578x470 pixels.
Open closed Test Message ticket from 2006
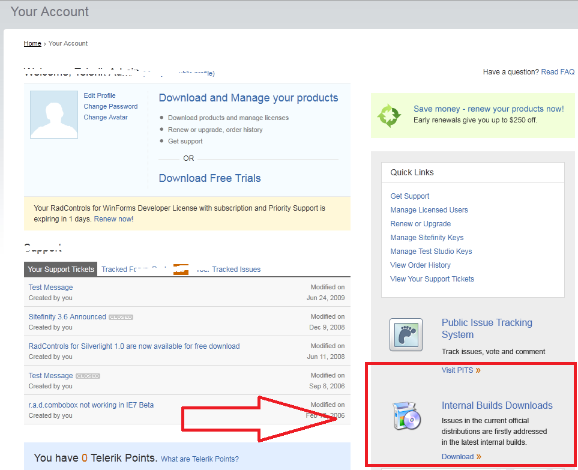click(50, 376)
